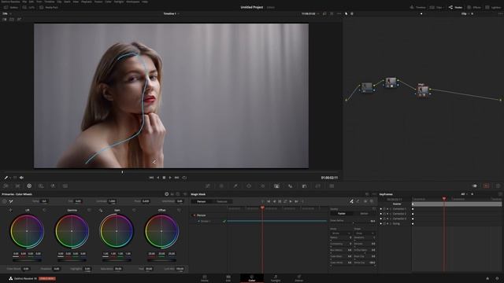Open the Playback menu

pos(86,2)
